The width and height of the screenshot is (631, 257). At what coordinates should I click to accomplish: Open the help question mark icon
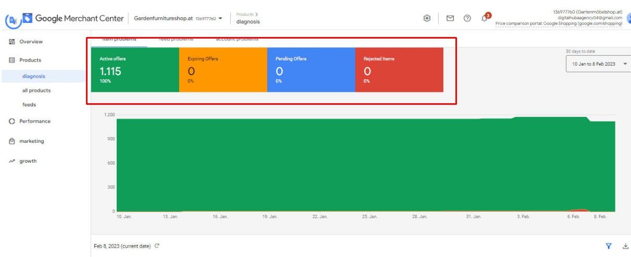click(x=467, y=18)
